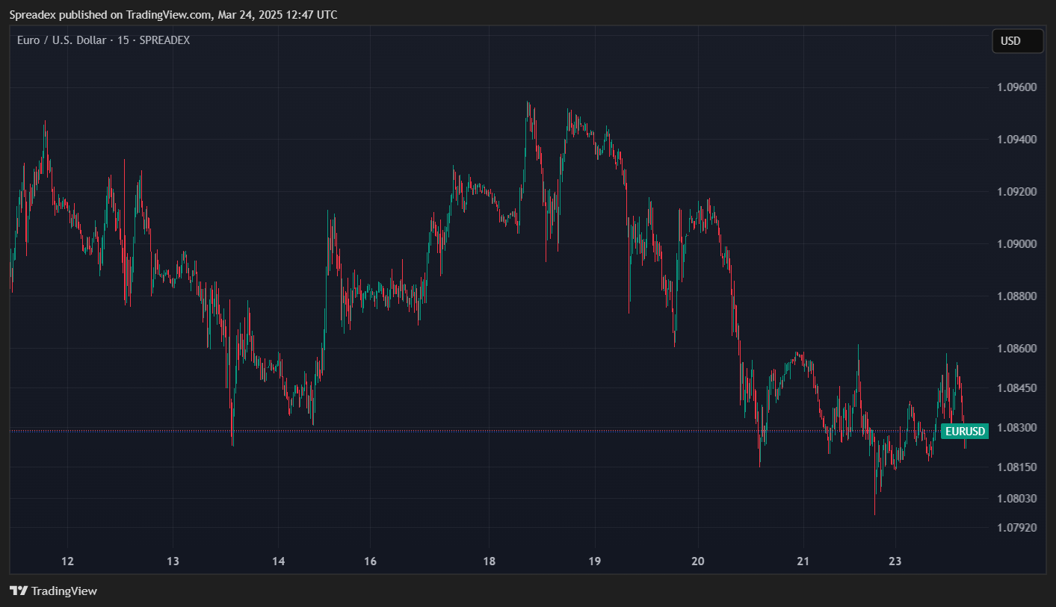Click the Euro / U.S. Dollar chart title
Screen dimensions: 1056x607
[103, 40]
